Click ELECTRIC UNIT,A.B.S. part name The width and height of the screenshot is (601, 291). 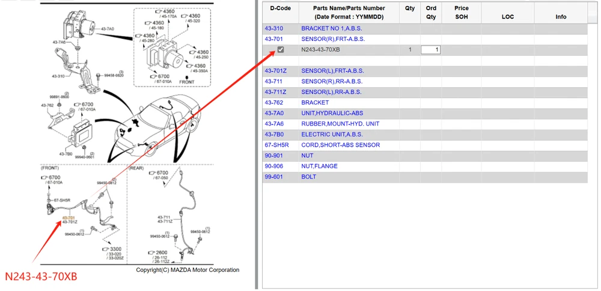tap(332, 134)
